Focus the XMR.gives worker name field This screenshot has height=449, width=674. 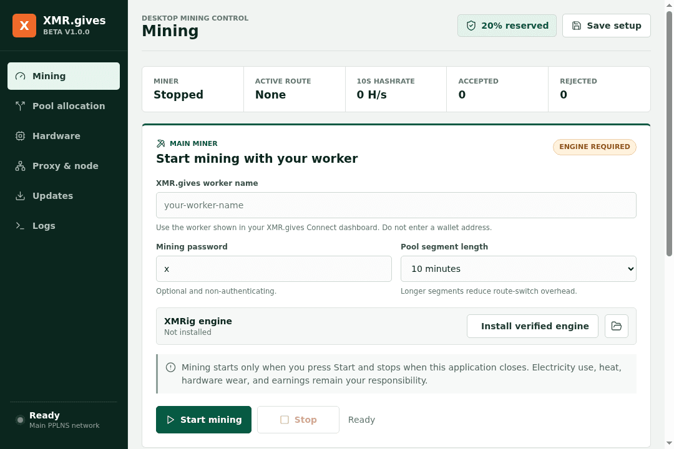396,205
